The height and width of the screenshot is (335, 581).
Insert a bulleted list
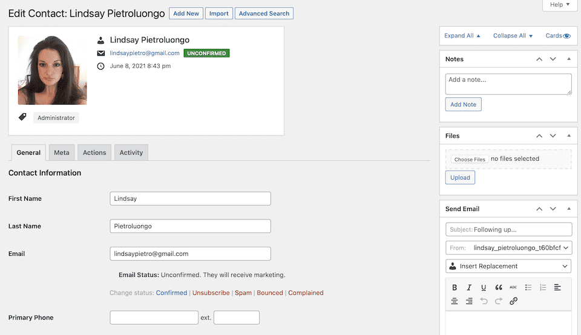(528, 288)
